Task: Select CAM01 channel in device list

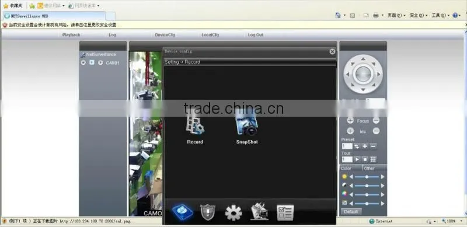Action: [113, 63]
